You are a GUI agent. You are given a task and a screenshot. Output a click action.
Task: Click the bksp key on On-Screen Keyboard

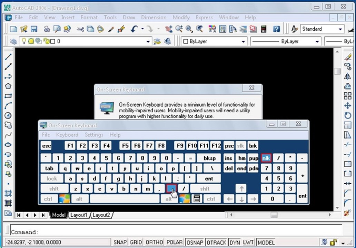(209, 158)
